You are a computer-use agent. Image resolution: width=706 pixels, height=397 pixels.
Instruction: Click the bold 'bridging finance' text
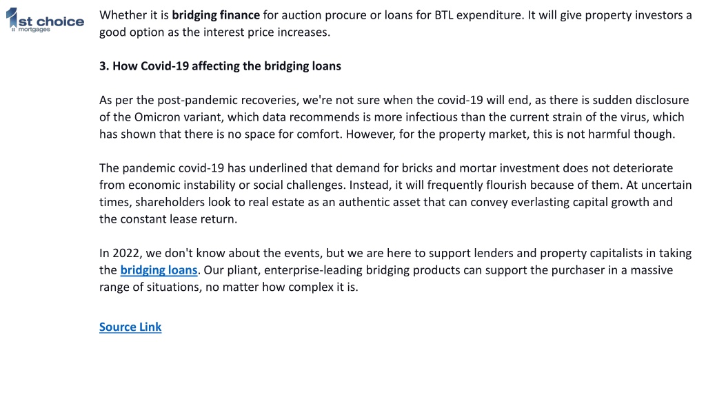tap(216, 15)
